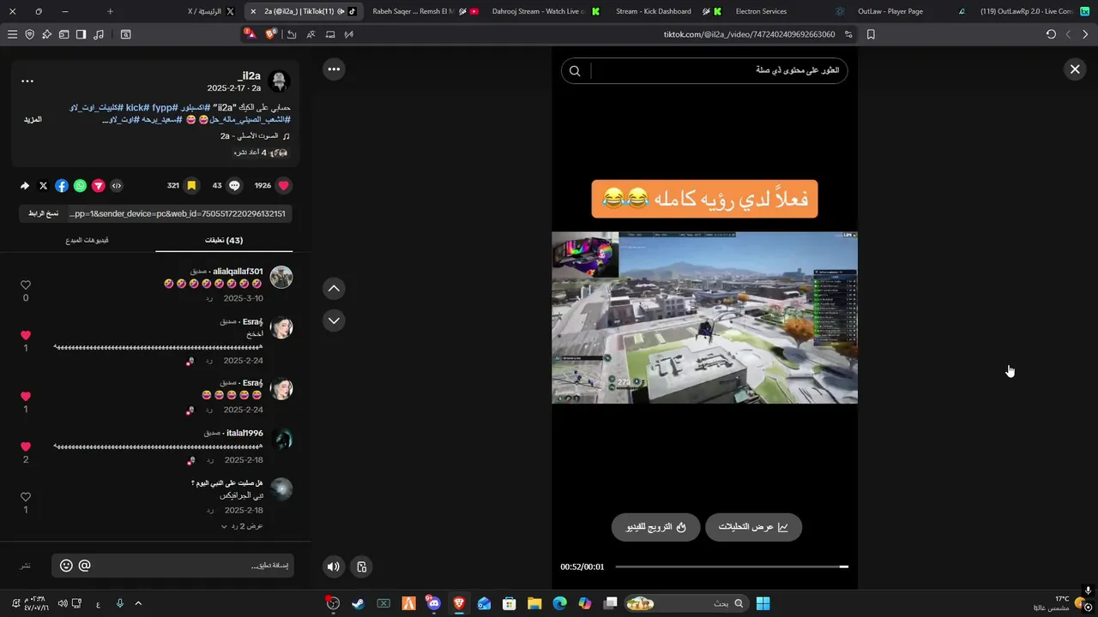This screenshot has width=1098, height=617.
Task: Toggle the picture-in-picture player icon
Action: 362,566
